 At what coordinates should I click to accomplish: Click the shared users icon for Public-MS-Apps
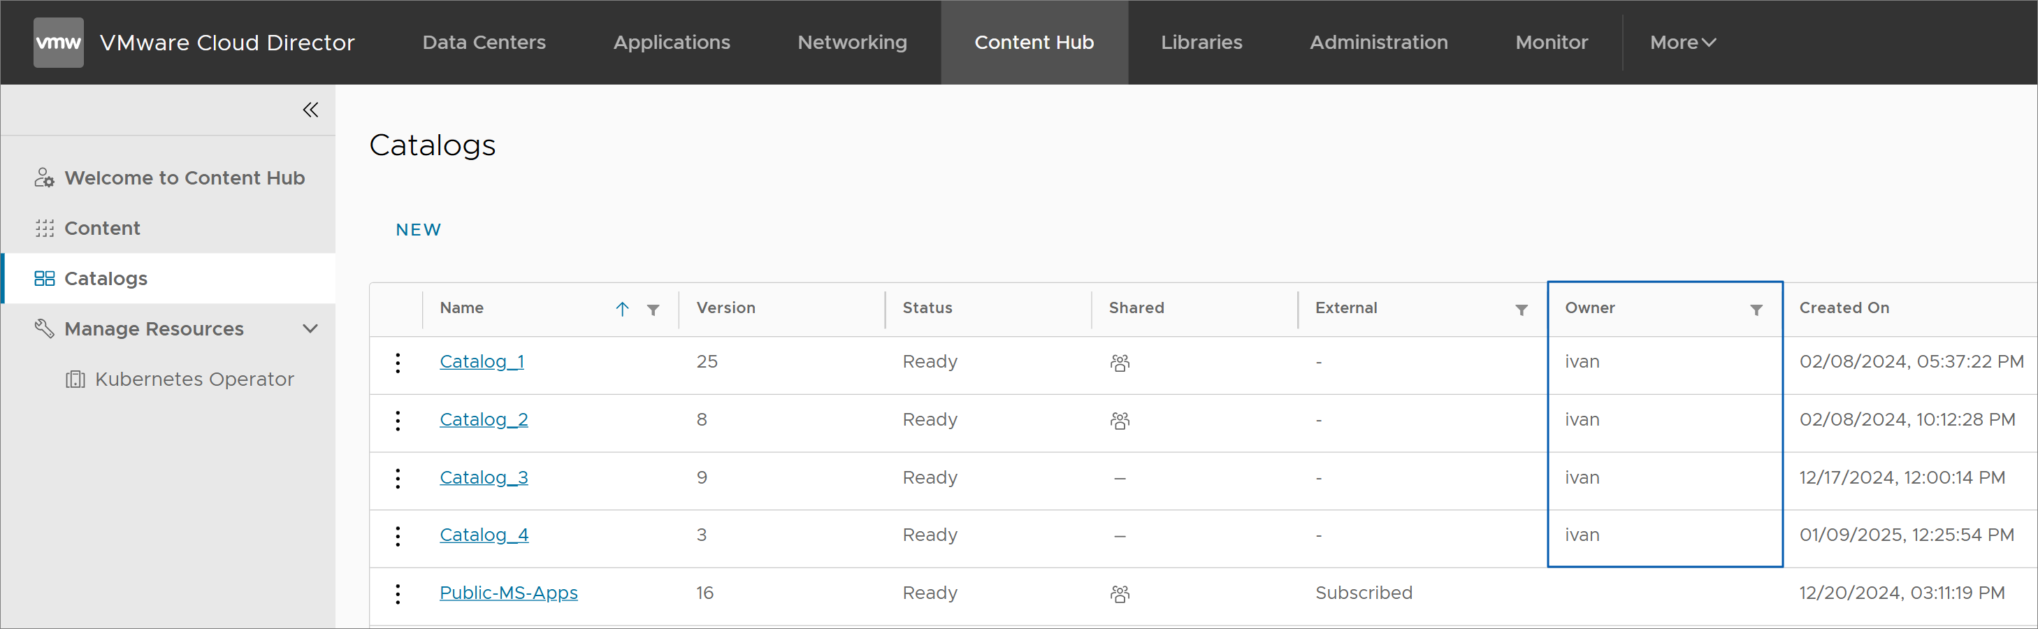click(x=1120, y=594)
